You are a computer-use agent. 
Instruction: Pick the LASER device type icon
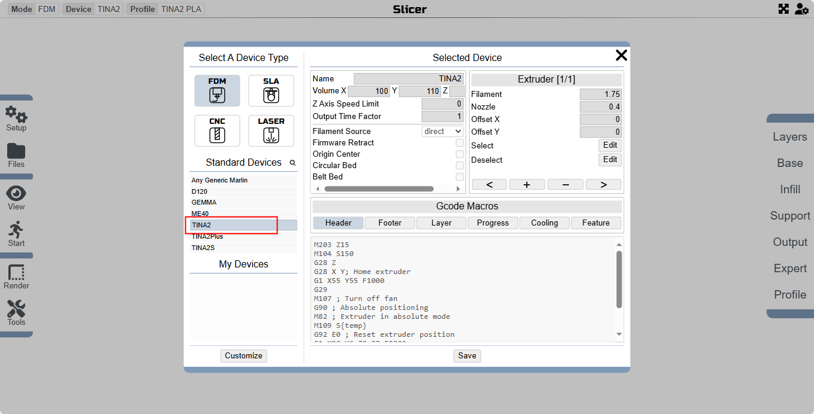coord(271,130)
